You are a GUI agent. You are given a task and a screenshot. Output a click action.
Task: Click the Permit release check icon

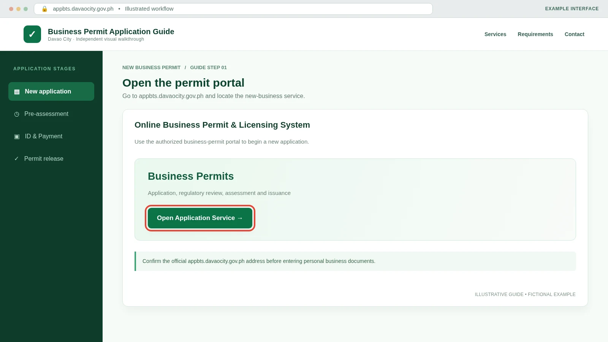tap(16, 159)
